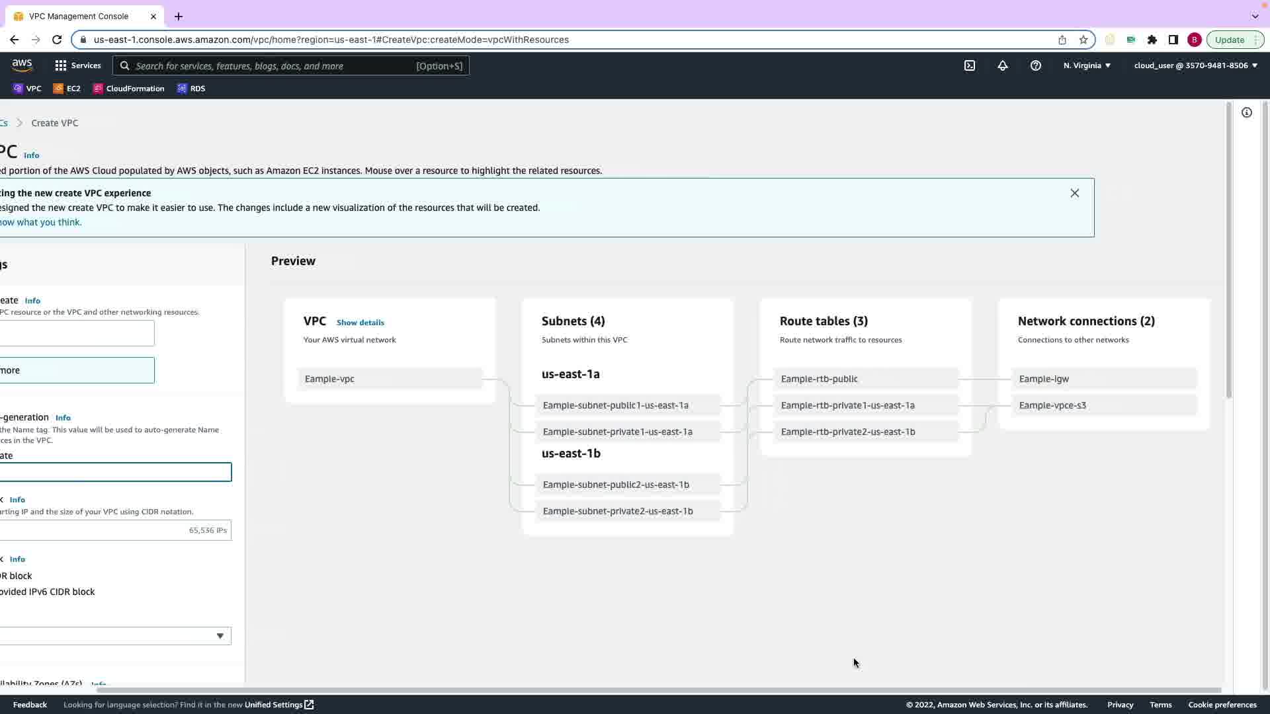Open browser extensions puzzle icon
Viewport: 1270px width, 714px height.
click(x=1152, y=40)
